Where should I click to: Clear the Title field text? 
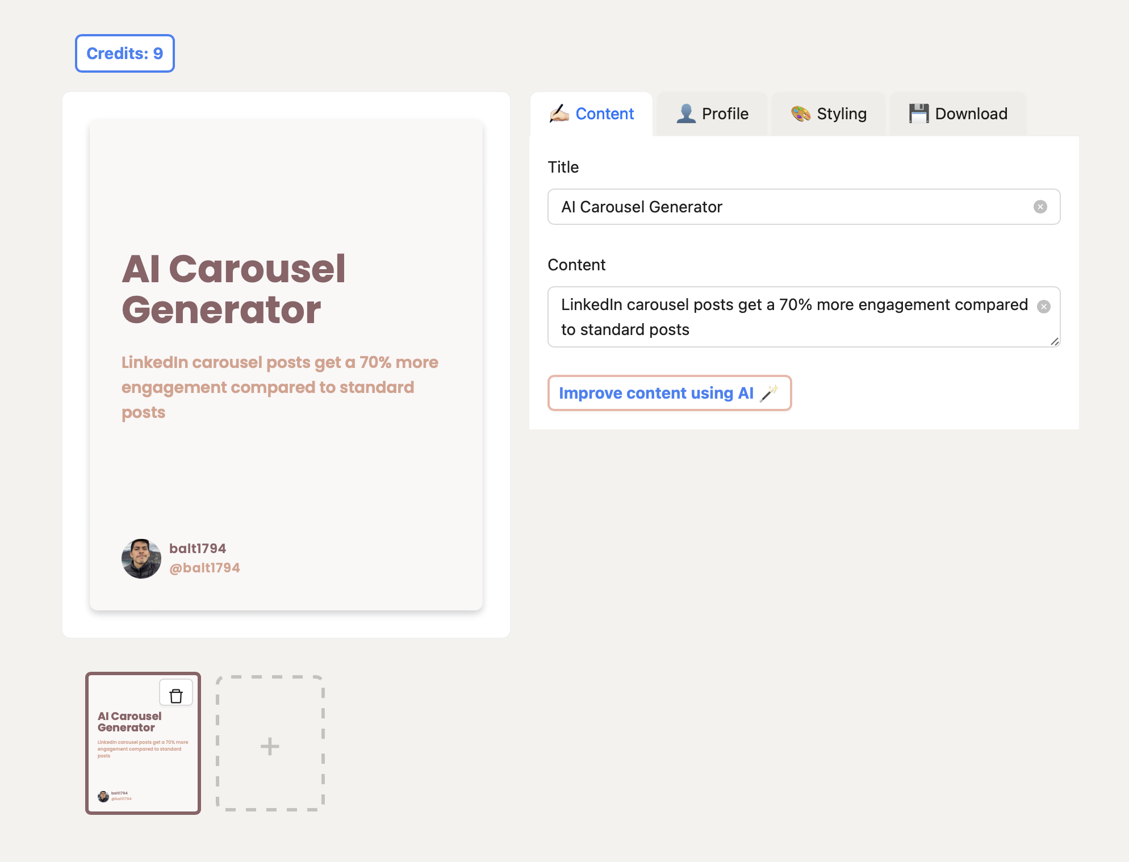click(1040, 207)
